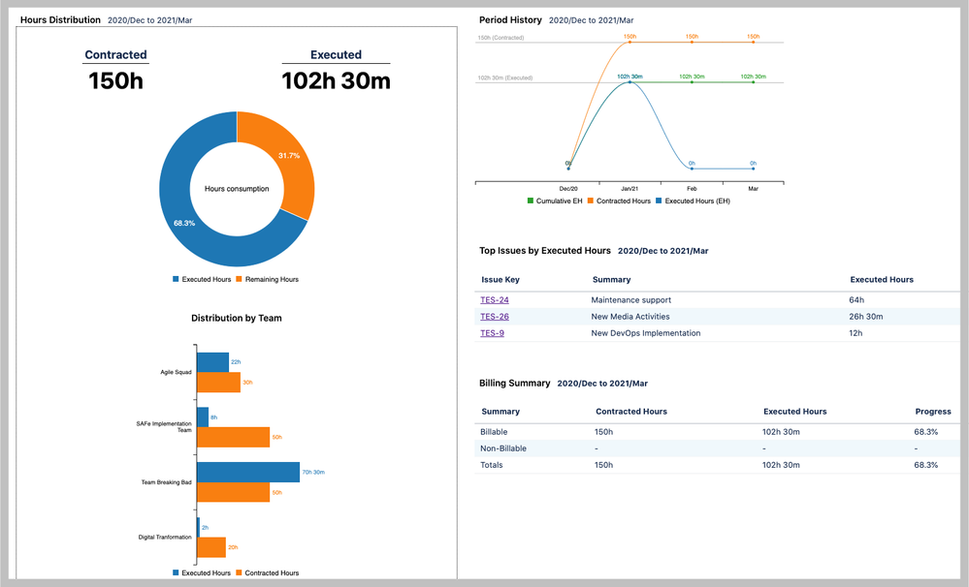Click the New Media Activities summary cell
Viewport: 969px width, 587px height.
pos(630,317)
